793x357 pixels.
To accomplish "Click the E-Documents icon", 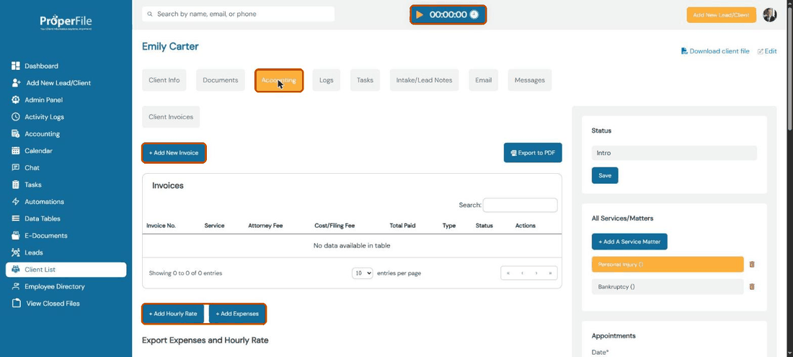I will pos(16,236).
